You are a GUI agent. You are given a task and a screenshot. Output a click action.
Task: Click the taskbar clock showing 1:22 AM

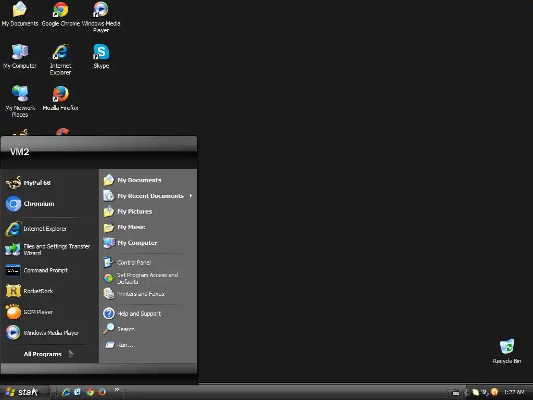(x=514, y=392)
